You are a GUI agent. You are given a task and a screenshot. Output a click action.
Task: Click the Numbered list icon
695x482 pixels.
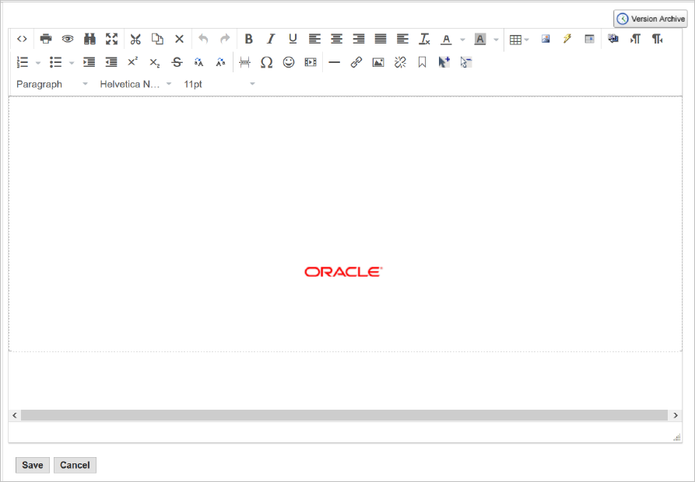(23, 62)
